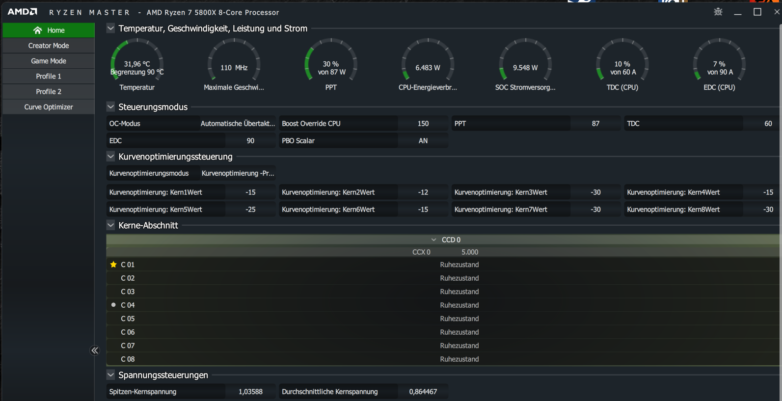Click the CCX 0 value 5.000

click(x=470, y=252)
